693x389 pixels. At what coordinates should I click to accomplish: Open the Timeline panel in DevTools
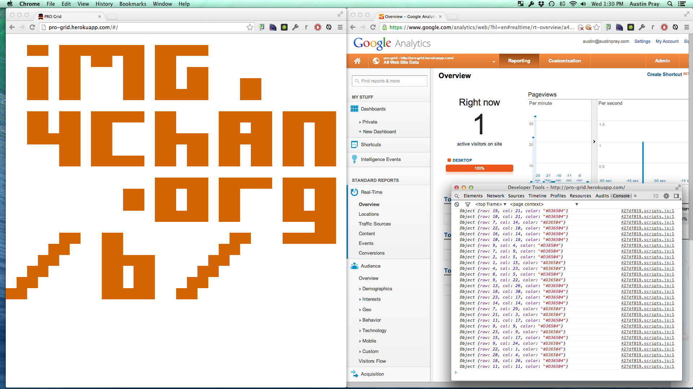click(537, 196)
